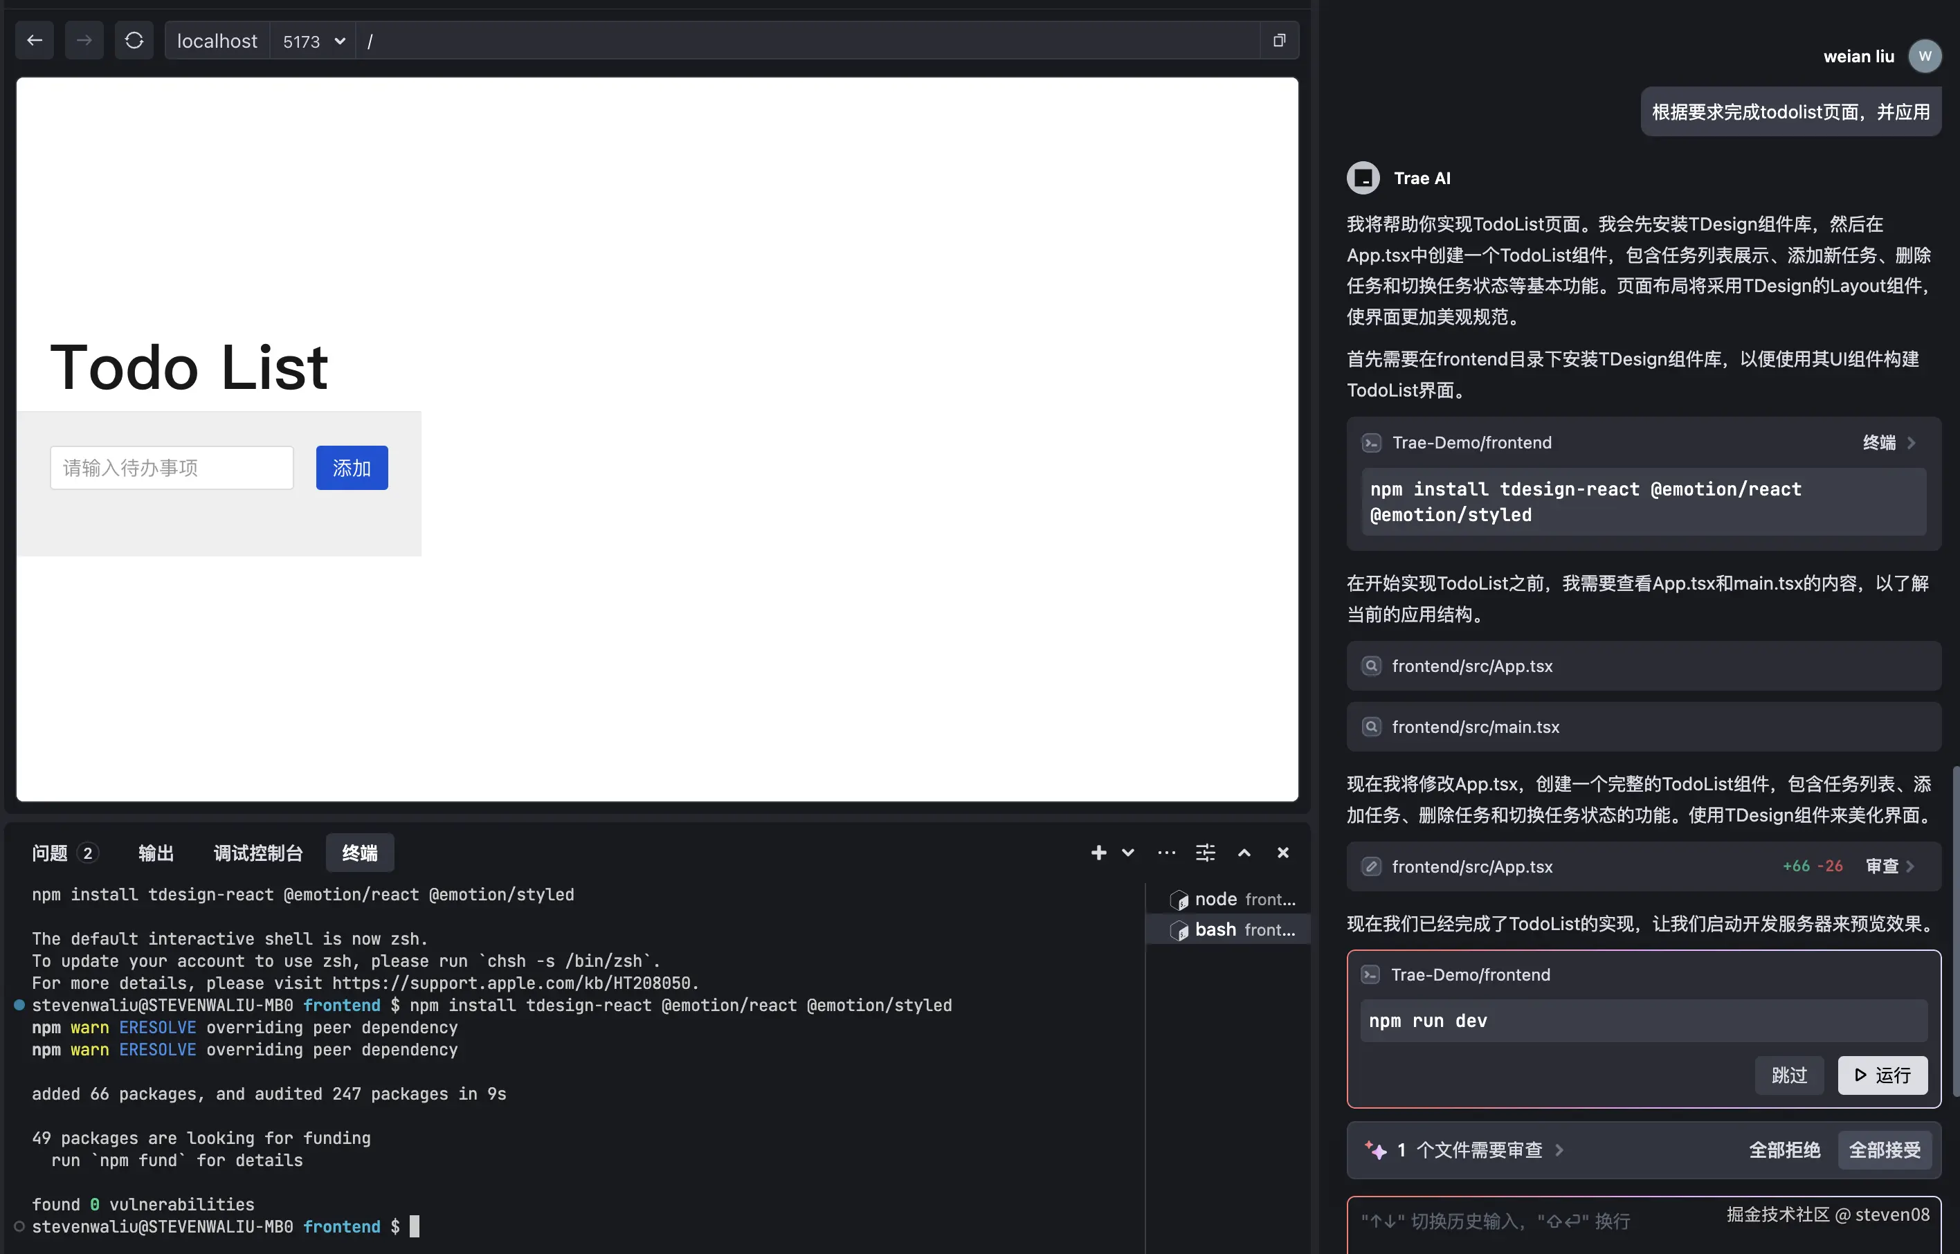
Task: Select the bash frontend terminal entry
Action: point(1233,929)
